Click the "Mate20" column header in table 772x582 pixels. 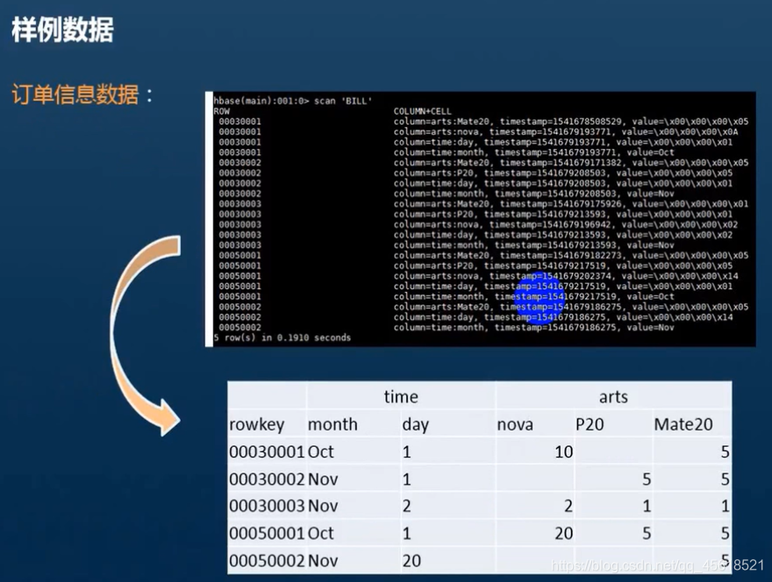tap(683, 424)
